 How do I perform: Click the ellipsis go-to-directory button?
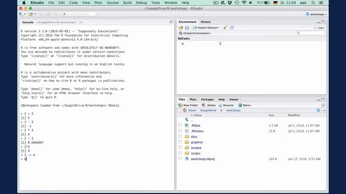click(x=324, y=110)
